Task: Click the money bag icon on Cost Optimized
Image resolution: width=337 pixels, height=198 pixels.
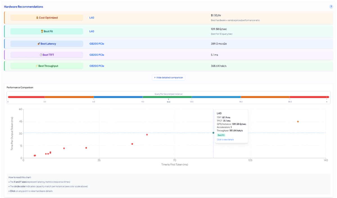Action: tap(37, 18)
